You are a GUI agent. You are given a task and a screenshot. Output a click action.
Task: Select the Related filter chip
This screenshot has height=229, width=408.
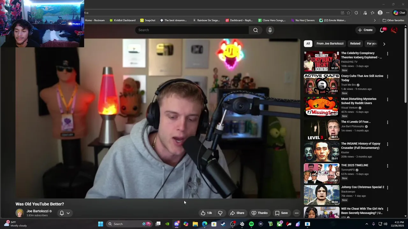coord(355,44)
